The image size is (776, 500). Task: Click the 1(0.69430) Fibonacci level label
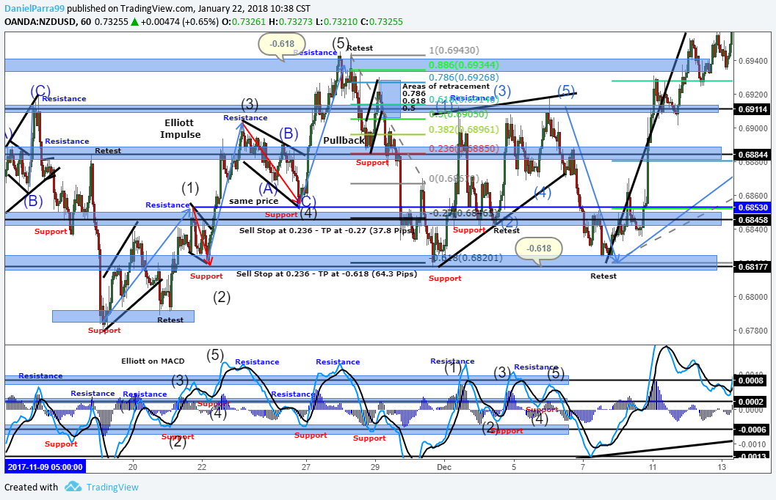point(454,51)
